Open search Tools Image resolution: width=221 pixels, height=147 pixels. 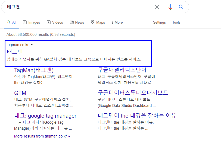pos(176,22)
